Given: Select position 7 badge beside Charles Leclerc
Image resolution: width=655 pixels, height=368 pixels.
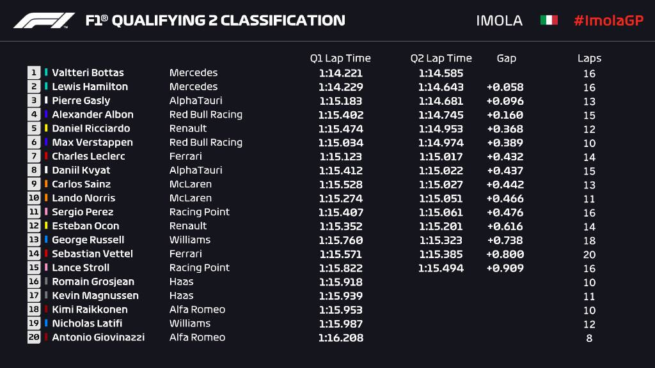Looking at the screenshot, I should [x=34, y=157].
